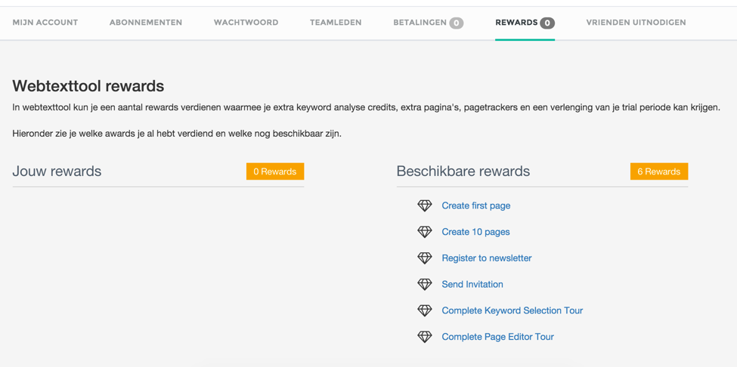The height and width of the screenshot is (367, 737).
Task: Click diamond icon beside Register to newsletter
Action: [425, 258]
